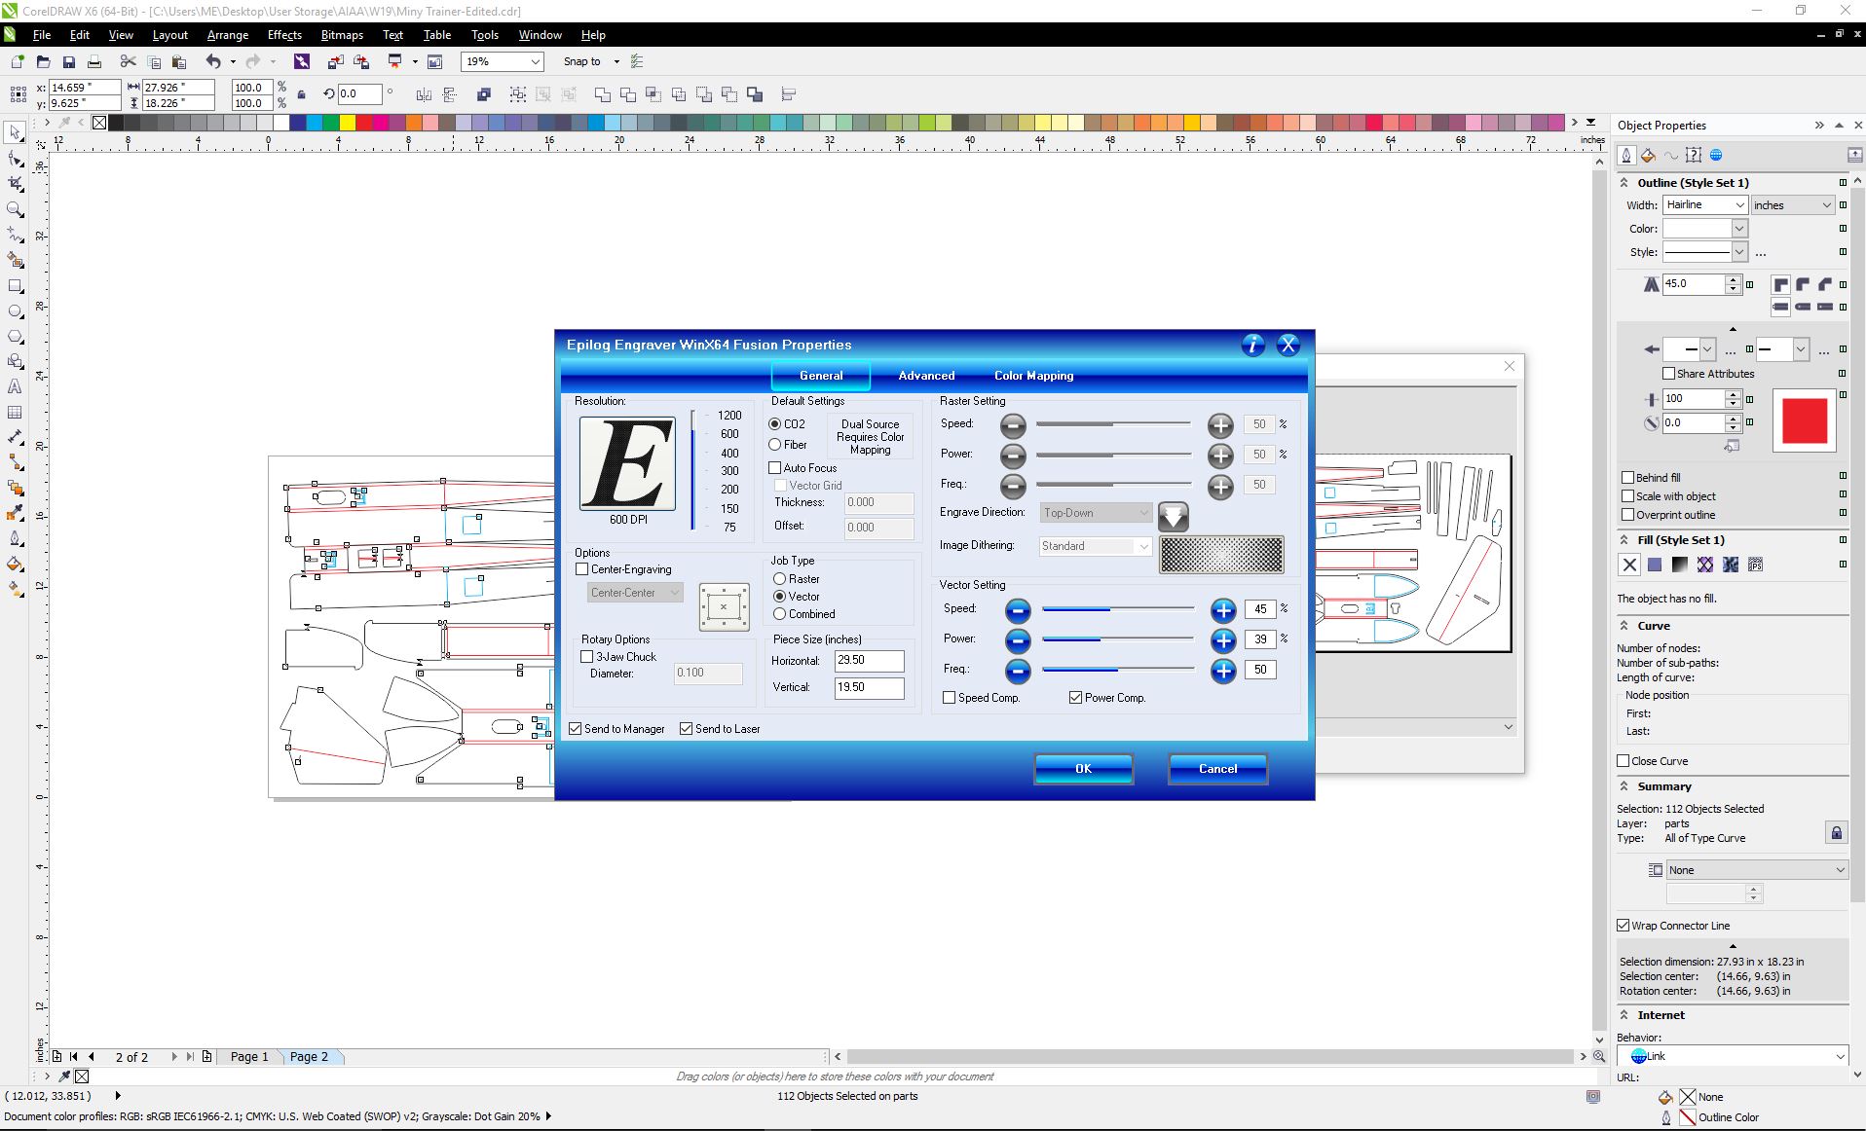Screen dimensions: 1866x1131
Task: Click the Vector Freq. slider
Action: 1118,670
